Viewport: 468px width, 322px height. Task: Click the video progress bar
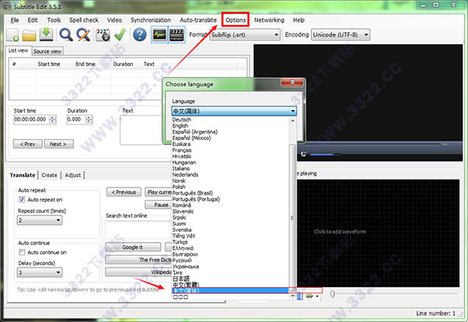(x=373, y=145)
